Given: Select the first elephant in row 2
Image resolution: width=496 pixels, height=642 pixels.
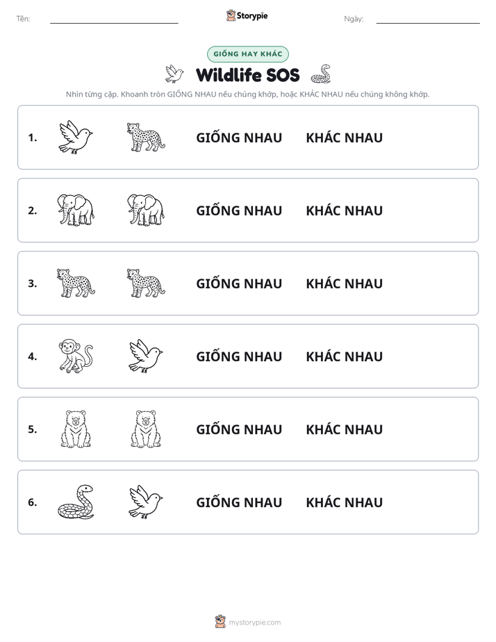Looking at the screenshot, I should [76, 210].
